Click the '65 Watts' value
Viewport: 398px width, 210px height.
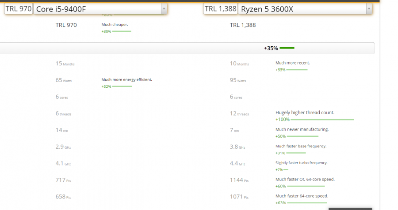pos(63,80)
